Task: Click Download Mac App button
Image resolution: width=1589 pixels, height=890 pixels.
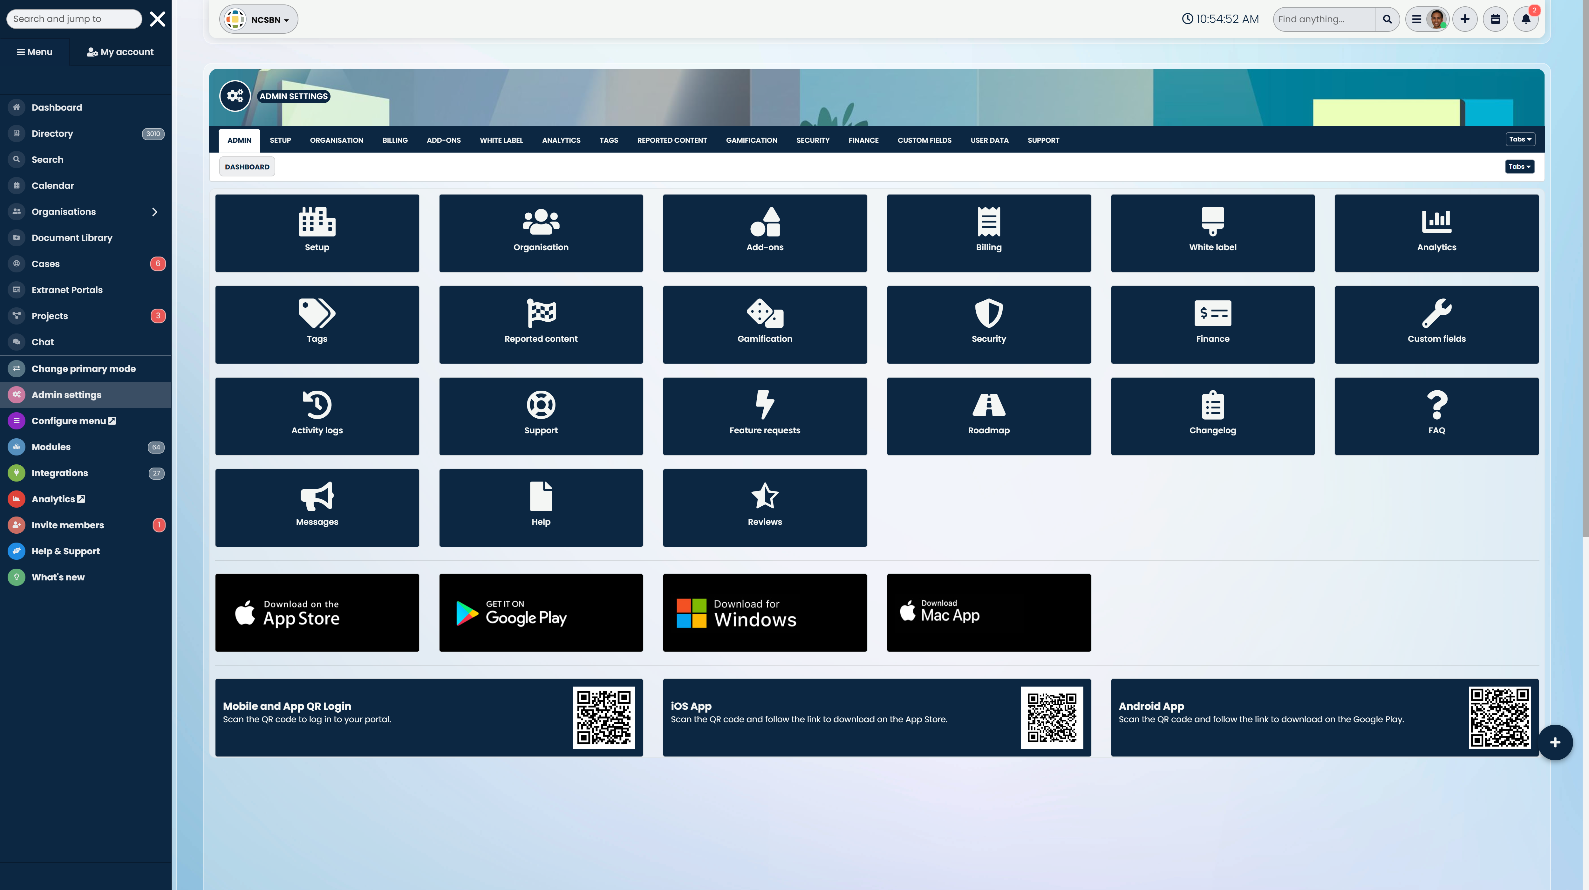Action: tap(989, 613)
